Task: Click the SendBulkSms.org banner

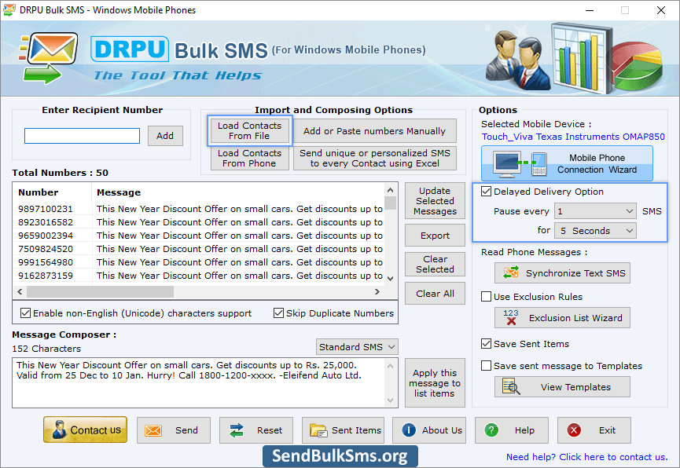Action: pos(340,456)
